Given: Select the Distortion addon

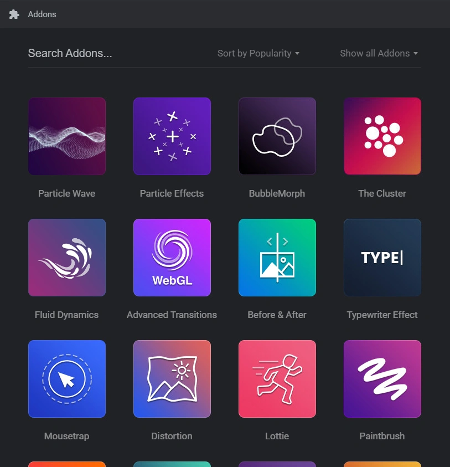Looking at the screenshot, I should coord(172,378).
